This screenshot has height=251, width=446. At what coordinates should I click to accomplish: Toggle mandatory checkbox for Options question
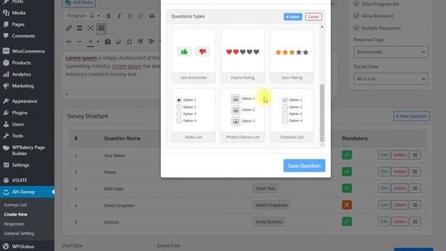[x=347, y=222]
